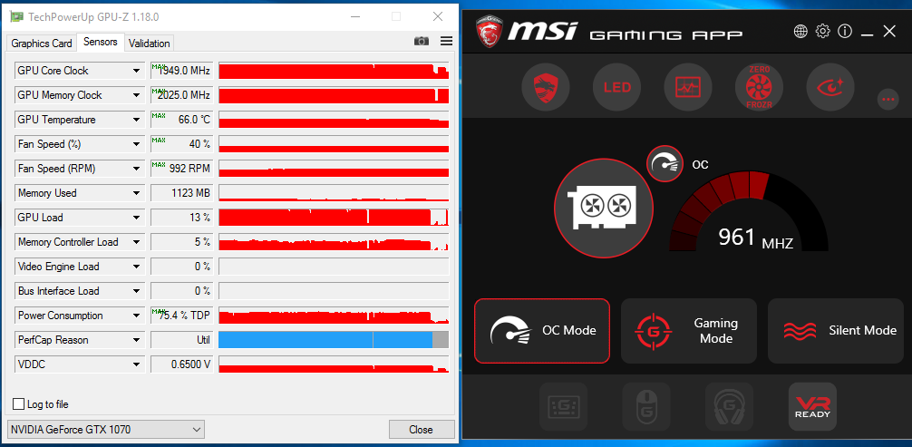Click the 0.6500 V VDDC value
Screen dimensions: 912x447
point(181,364)
